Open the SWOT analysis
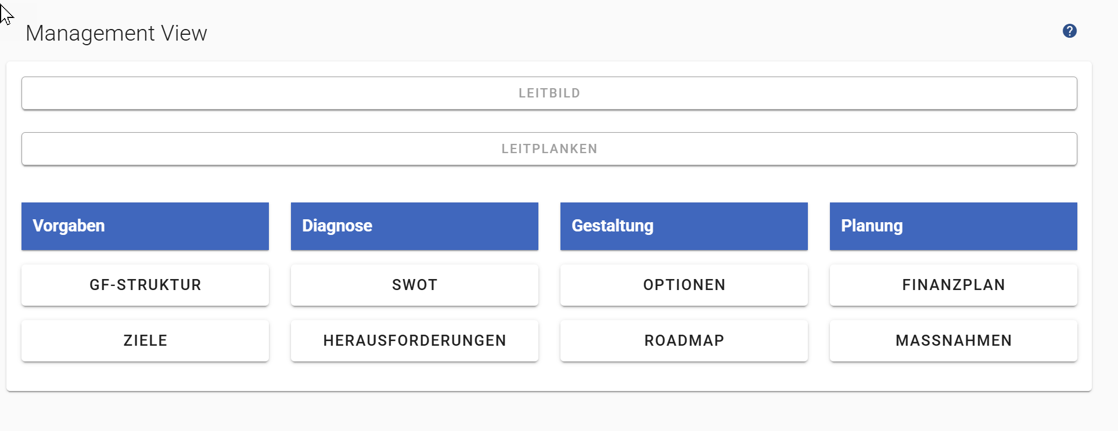 (414, 285)
